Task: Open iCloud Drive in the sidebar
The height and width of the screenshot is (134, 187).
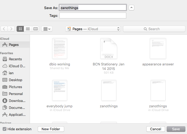Action: tap(15, 66)
